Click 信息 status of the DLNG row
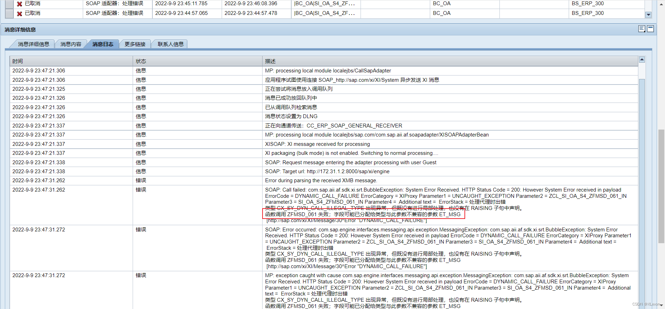Viewport: 665px width, 309px height. point(141,116)
